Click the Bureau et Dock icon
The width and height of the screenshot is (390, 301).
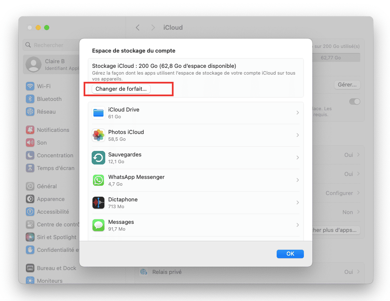click(30, 268)
